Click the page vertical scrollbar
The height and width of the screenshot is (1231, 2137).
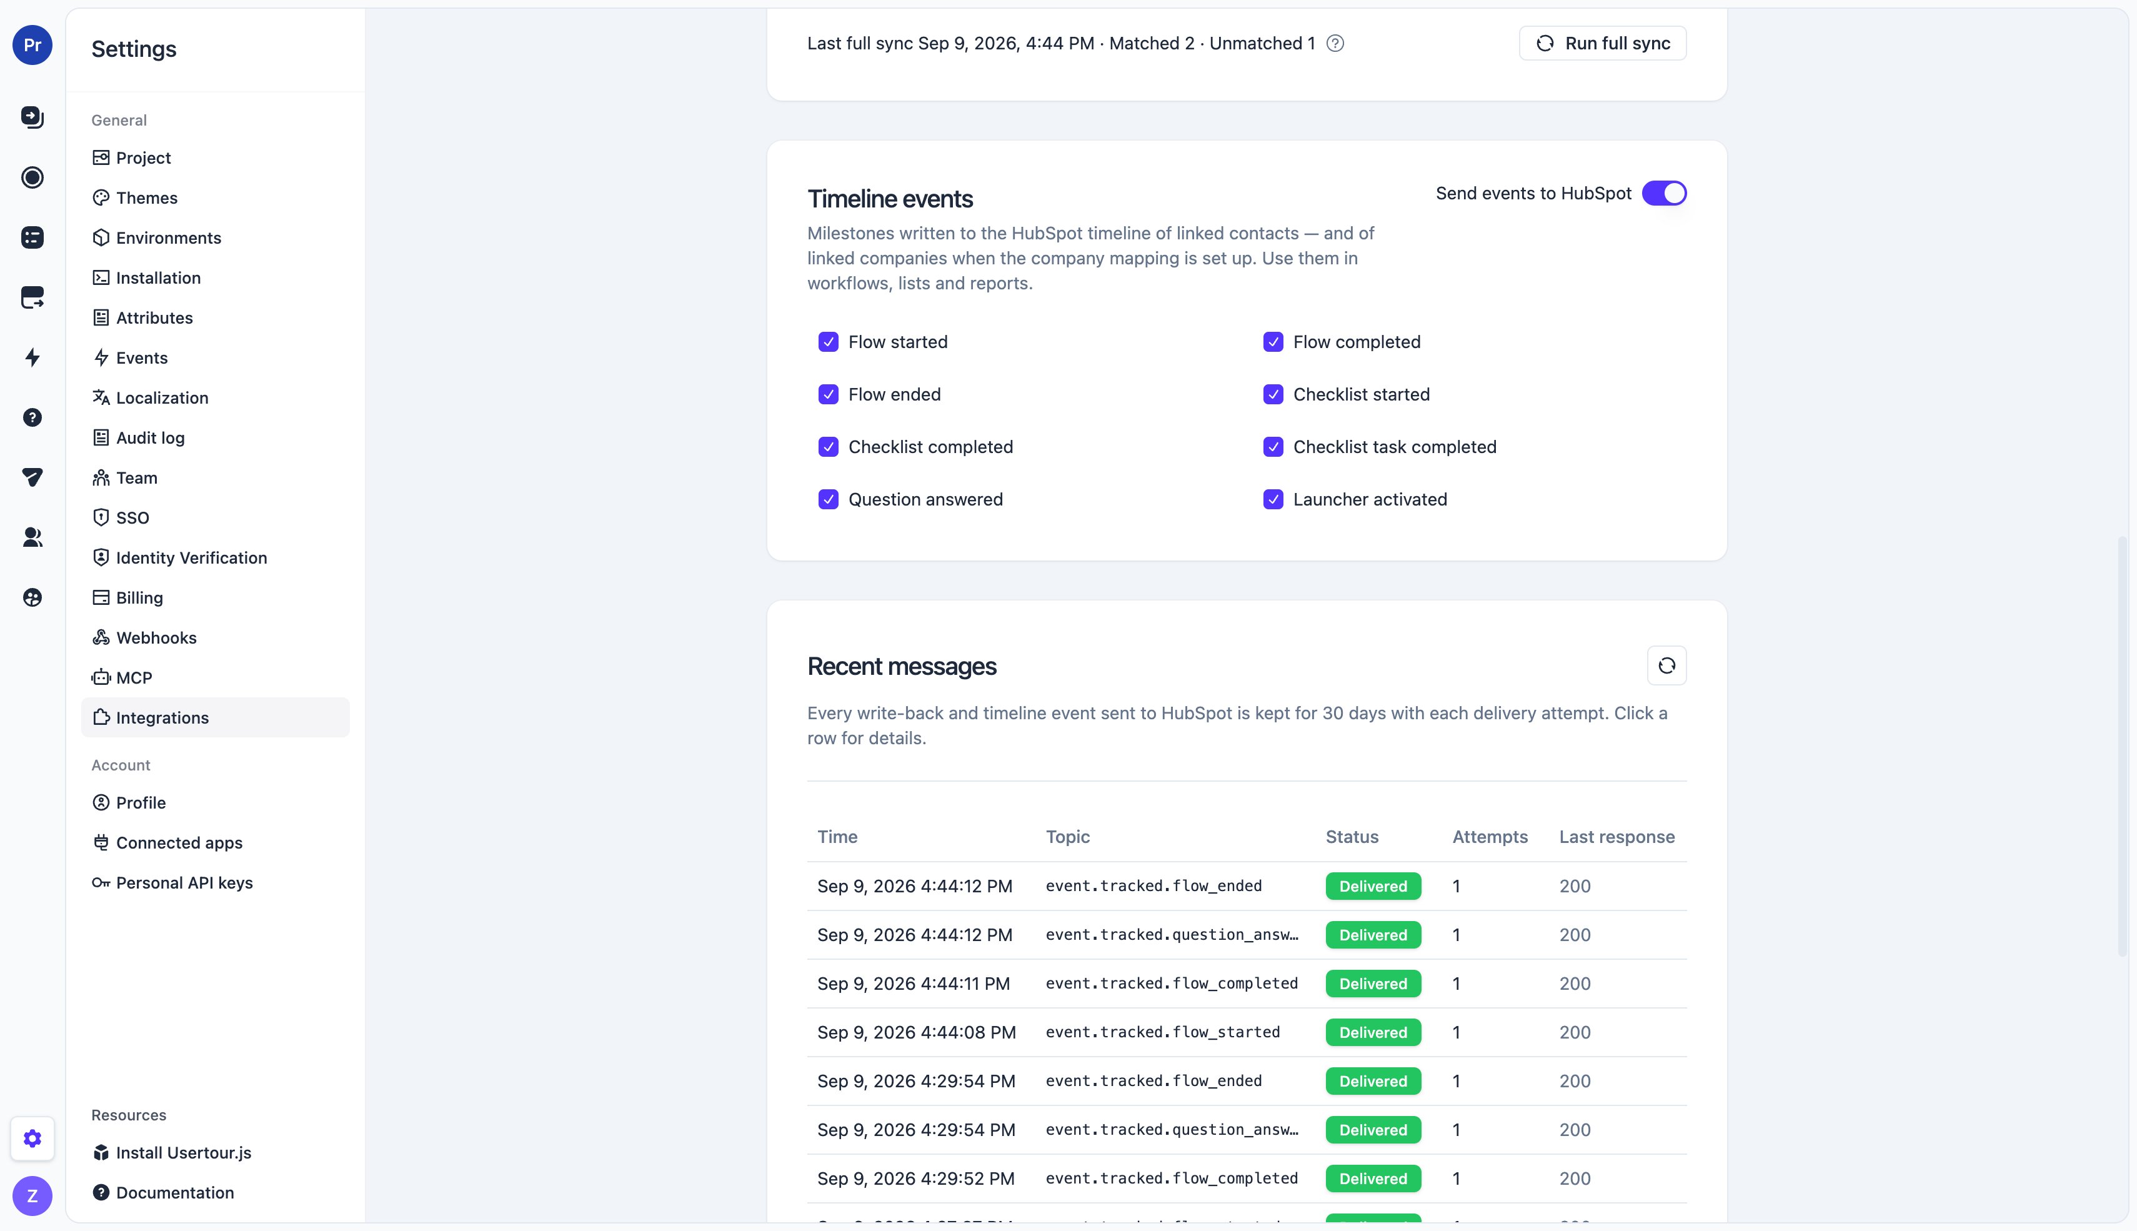coord(2122,745)
